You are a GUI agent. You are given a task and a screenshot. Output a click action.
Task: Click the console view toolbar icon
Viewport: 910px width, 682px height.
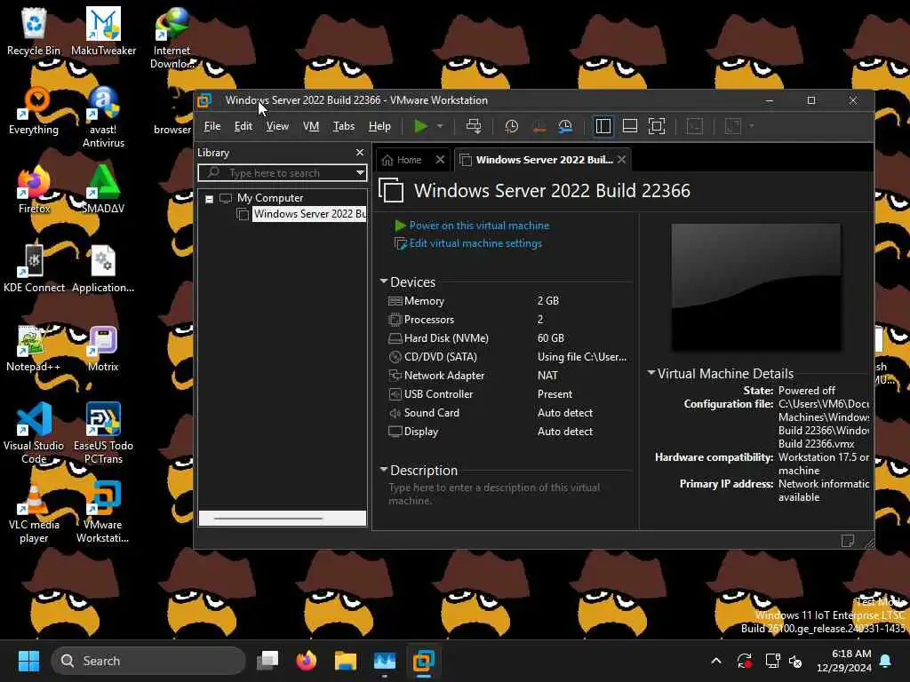[695, 126]
